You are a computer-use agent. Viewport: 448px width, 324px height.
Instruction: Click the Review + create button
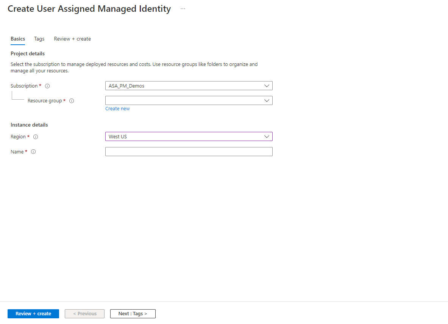click(33, 313)
